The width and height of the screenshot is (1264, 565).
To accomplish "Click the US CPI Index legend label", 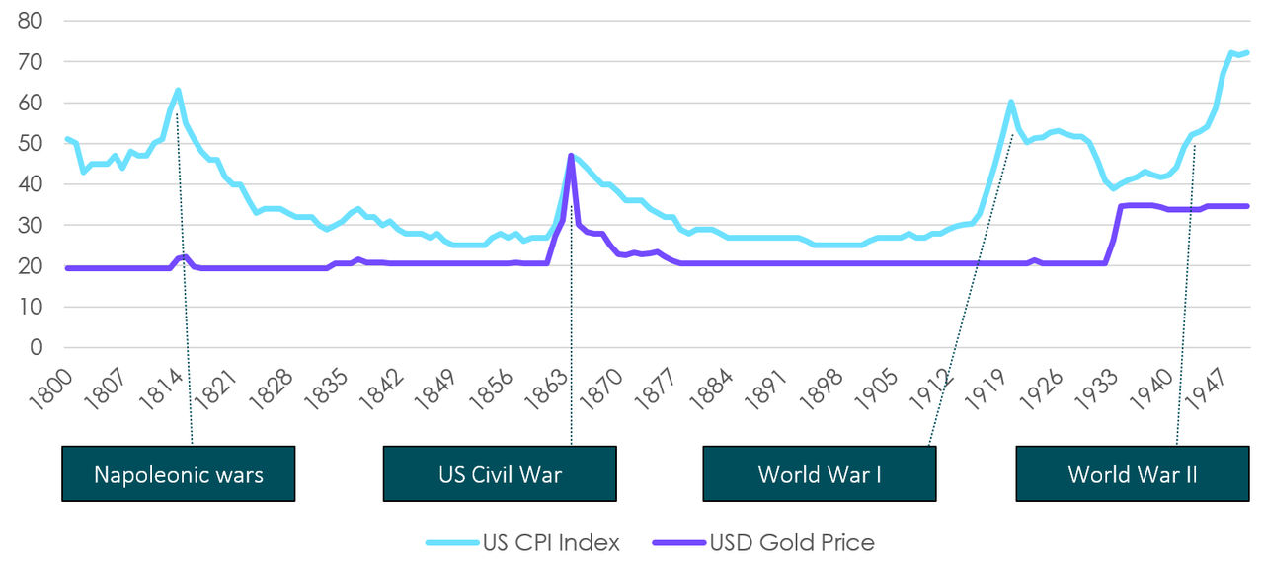I will pos(550,542).
